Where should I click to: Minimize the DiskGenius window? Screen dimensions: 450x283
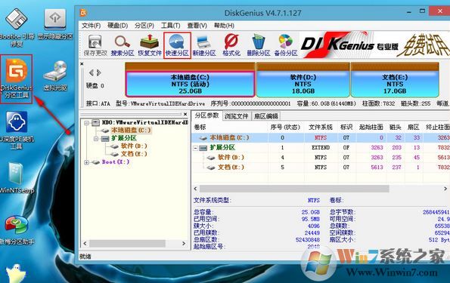point(409,12)
